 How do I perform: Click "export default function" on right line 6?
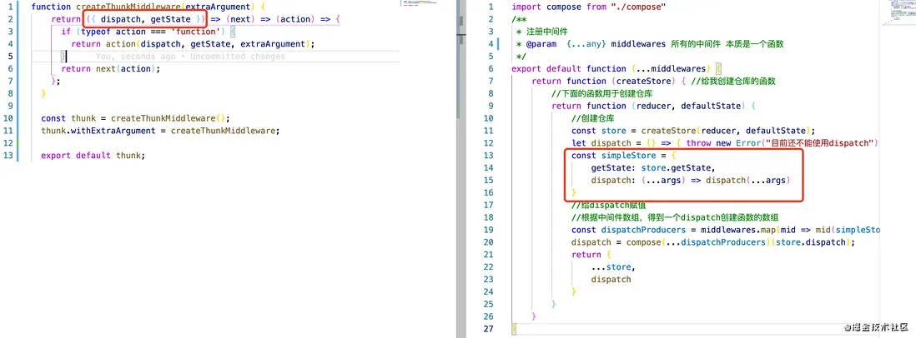[569, 69]
